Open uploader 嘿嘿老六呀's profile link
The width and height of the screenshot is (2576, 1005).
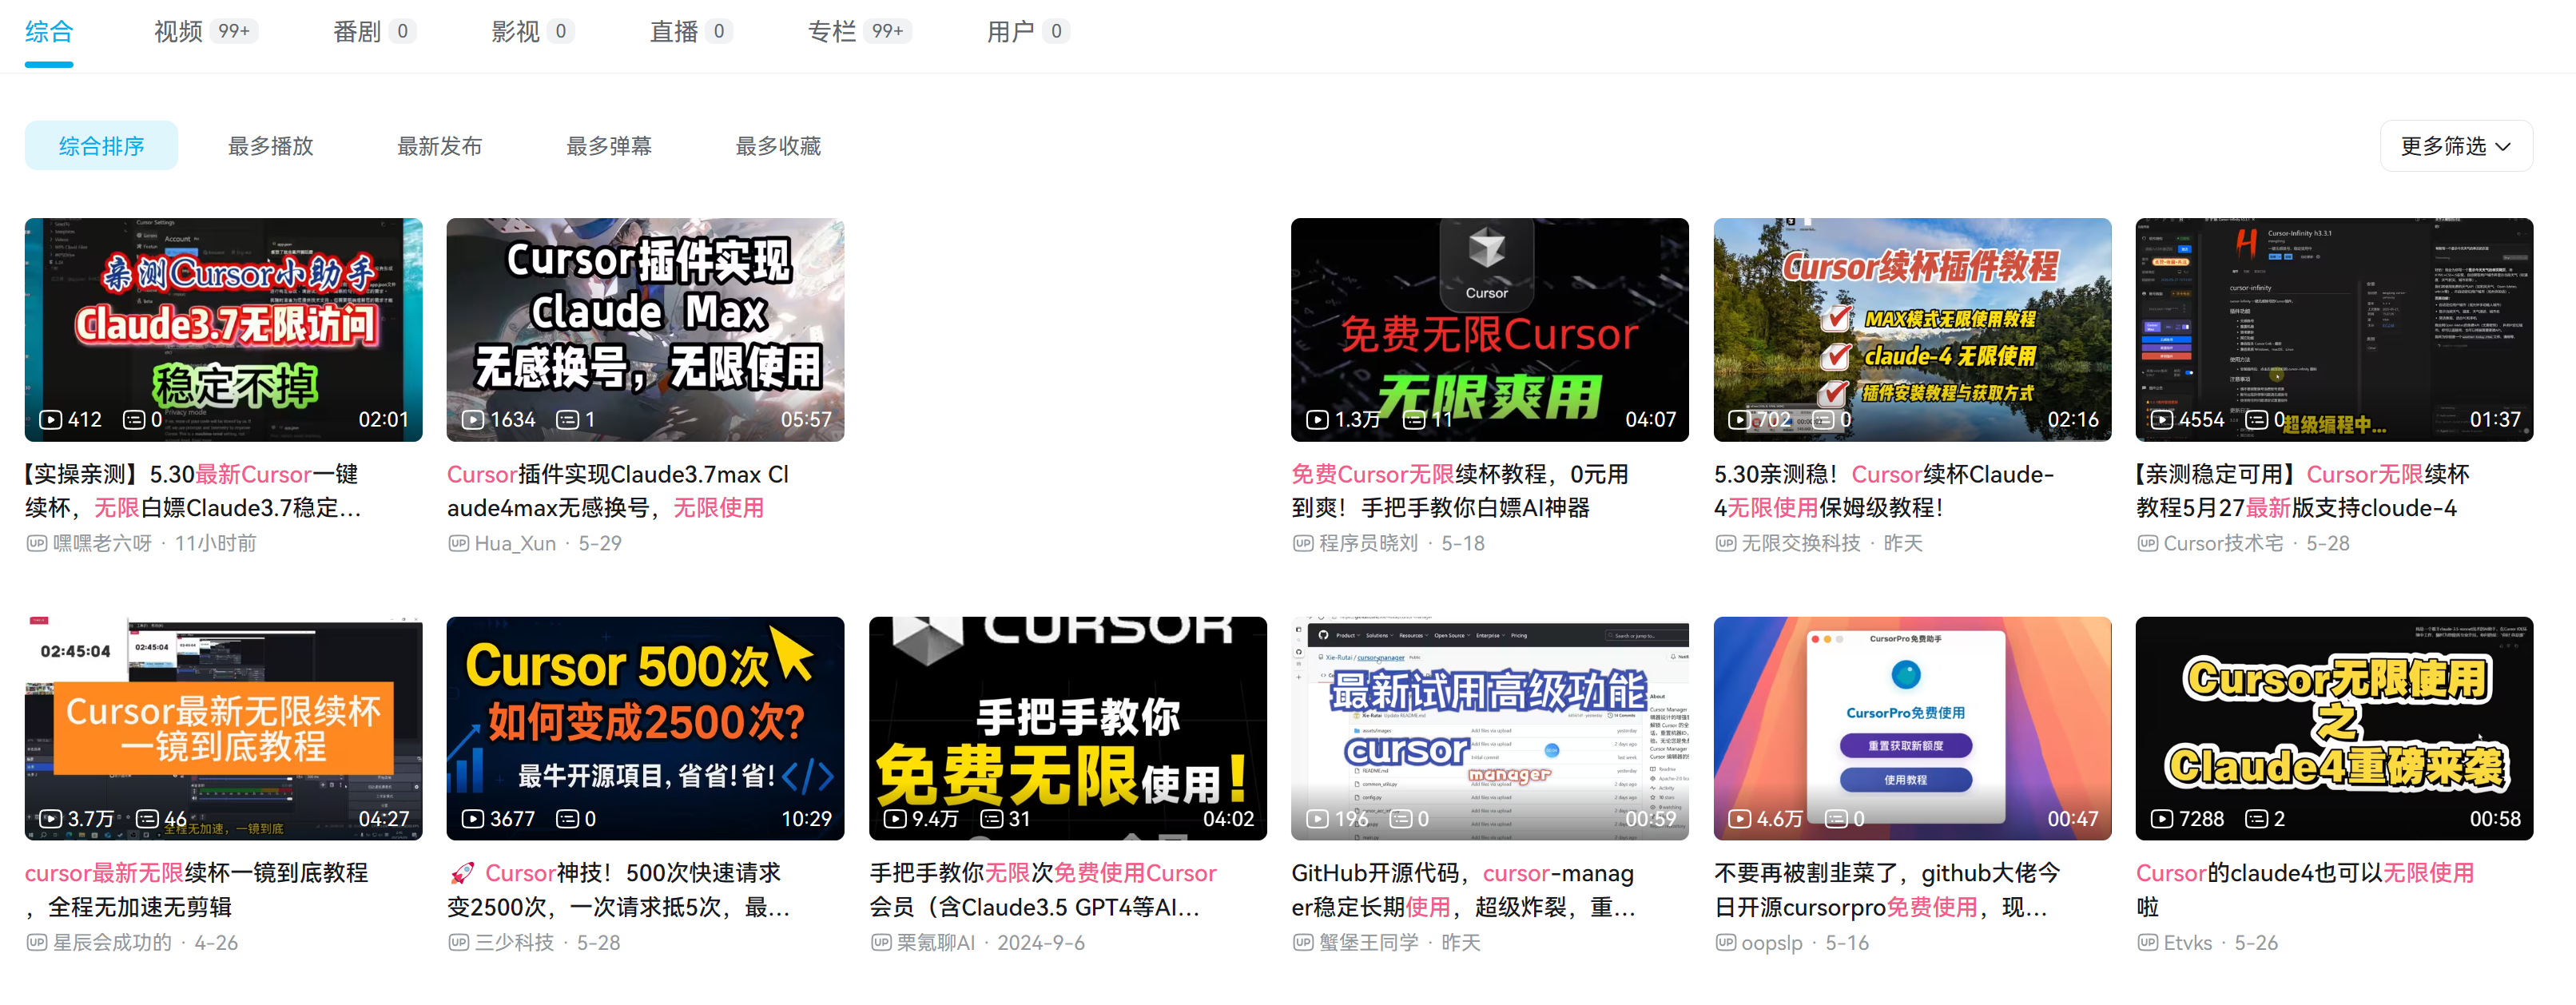pyautogui.click(x=100, y=543)
